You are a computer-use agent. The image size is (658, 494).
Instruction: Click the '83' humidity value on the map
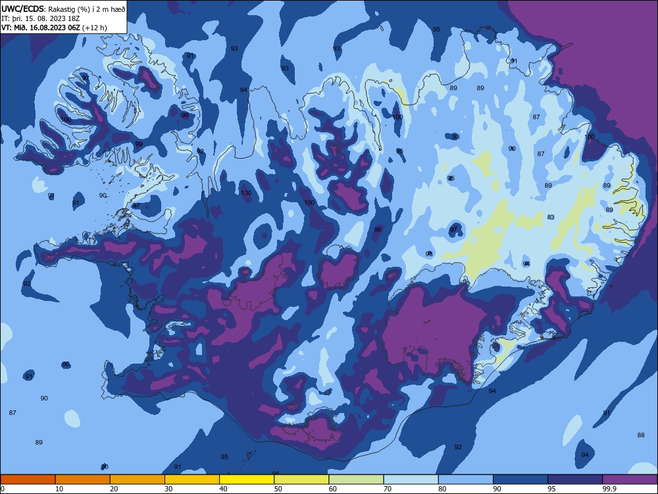[551, 217]
